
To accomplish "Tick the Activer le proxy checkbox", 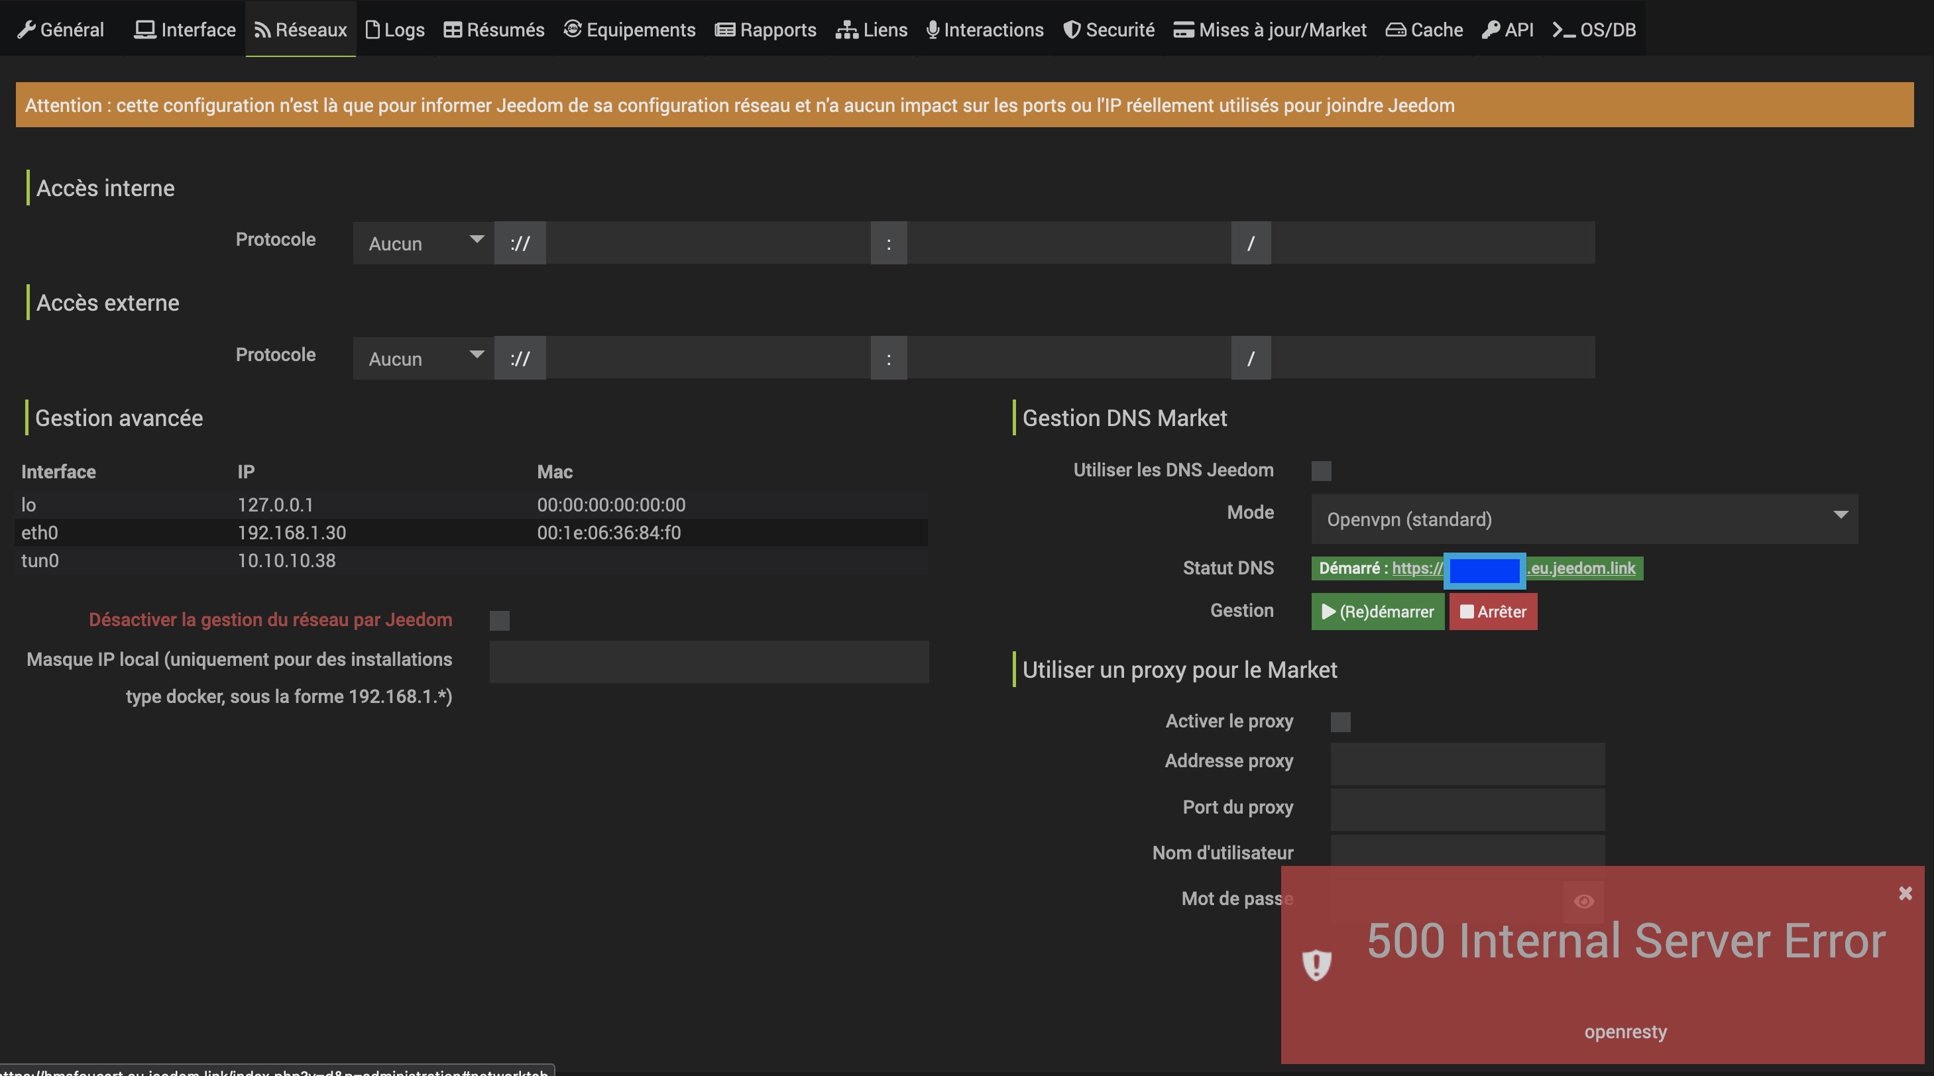I will pos(1340,722).
